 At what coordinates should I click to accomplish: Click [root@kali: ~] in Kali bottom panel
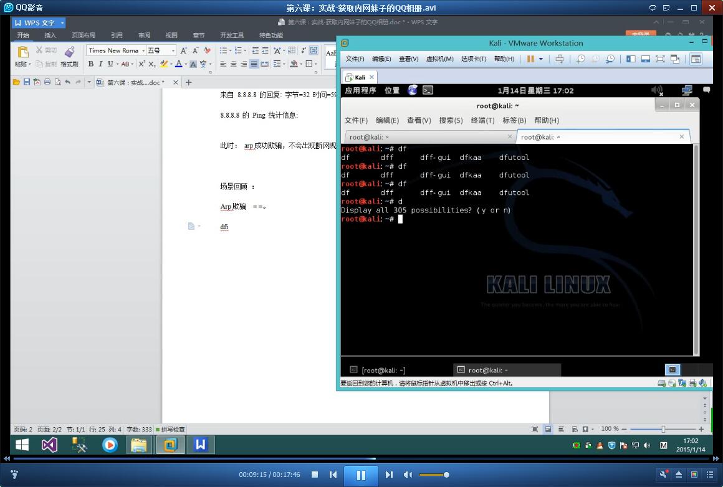378,370
